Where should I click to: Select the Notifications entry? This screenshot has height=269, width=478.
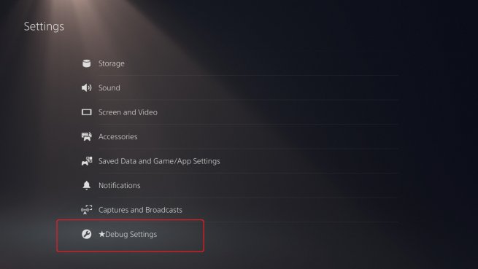(119, 185)
